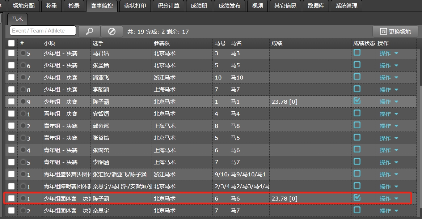This screenshot has height=219, width=422.
Task: Click the magnifier search icon button
Action: coord(89,31)
